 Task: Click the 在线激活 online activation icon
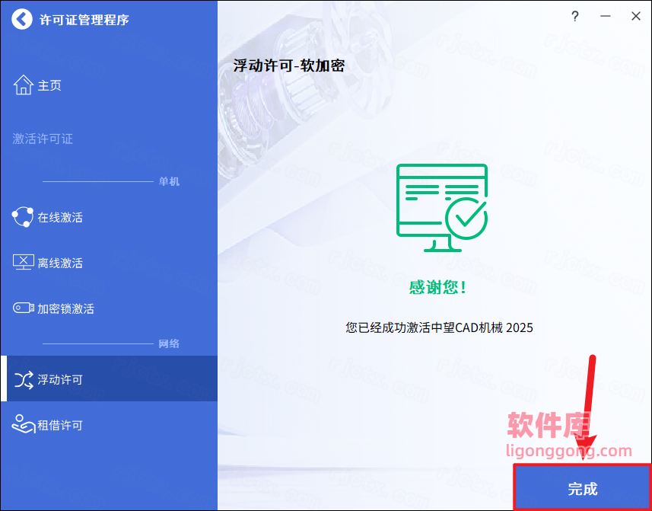pos(23,217)
